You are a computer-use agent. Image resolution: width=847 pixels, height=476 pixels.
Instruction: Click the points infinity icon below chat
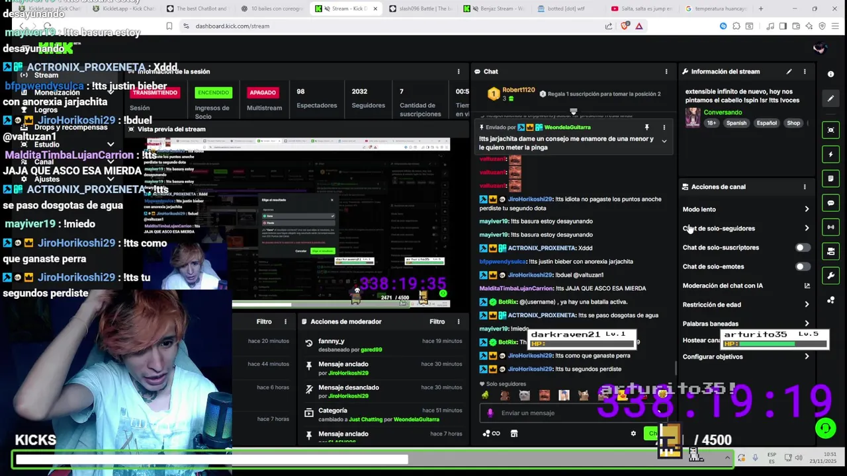point(491,434)
